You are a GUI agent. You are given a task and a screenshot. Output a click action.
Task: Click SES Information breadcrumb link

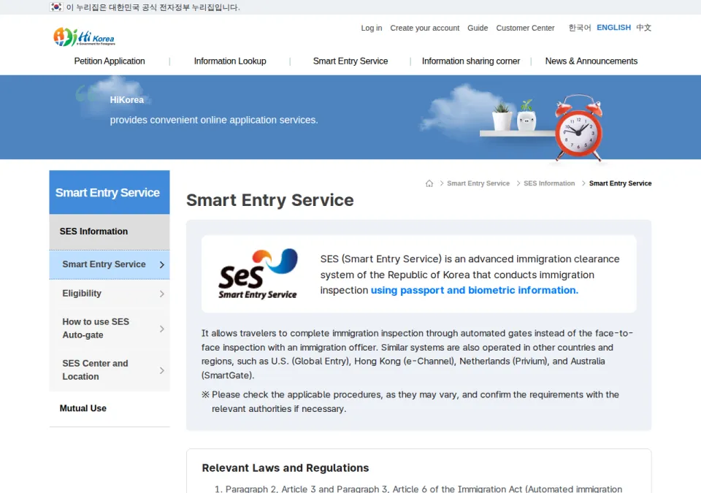pyautogui.click(x=549, y=183)
